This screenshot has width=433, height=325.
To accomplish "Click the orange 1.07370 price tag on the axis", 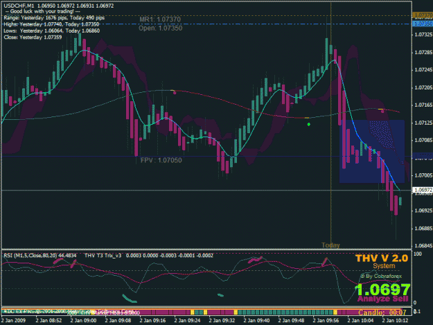I will click(423, 15).
